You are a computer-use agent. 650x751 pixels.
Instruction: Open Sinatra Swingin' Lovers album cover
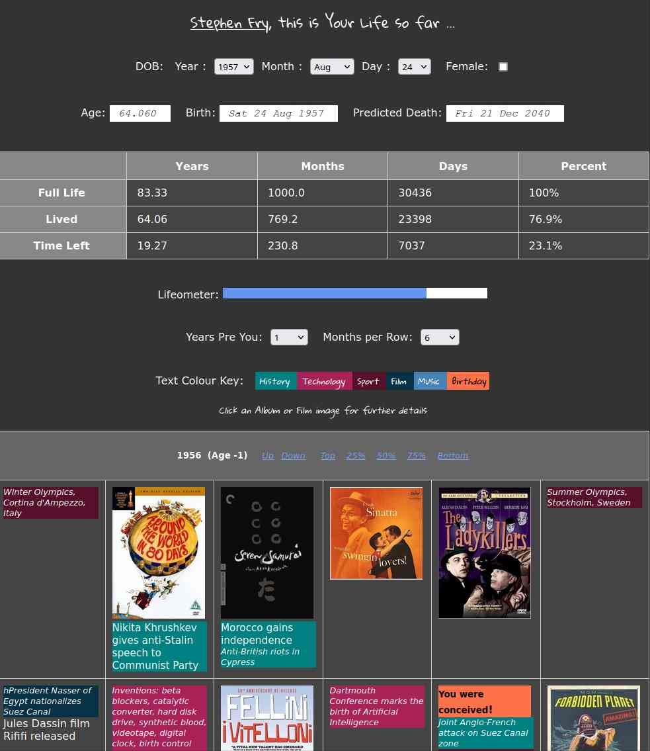coord(376,533)
